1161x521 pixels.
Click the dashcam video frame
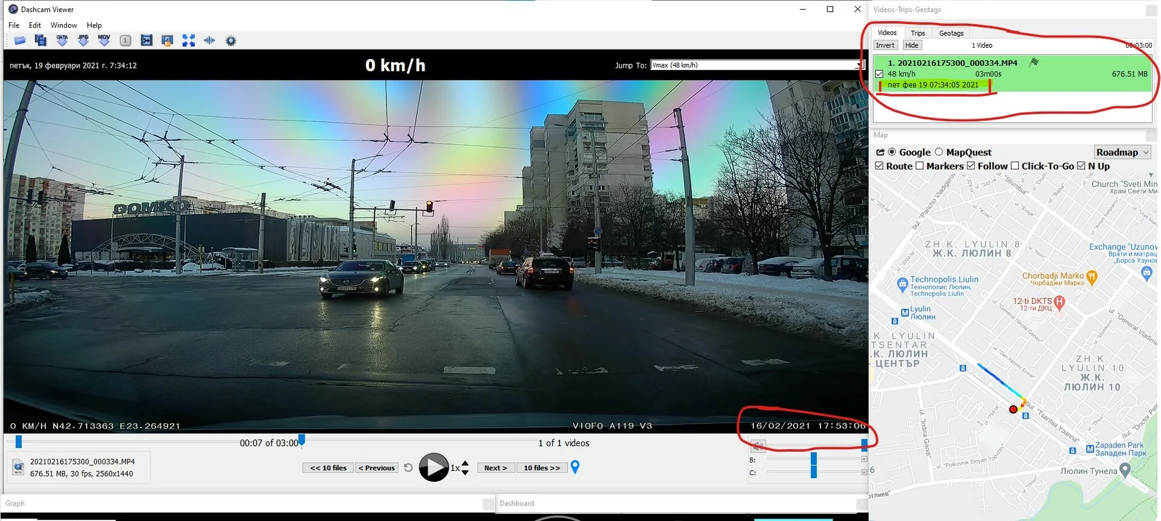point(435,256)
